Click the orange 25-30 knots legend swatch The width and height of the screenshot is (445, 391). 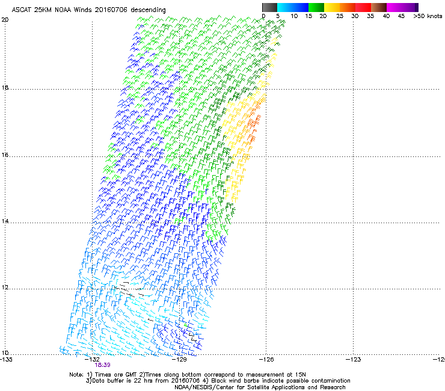click(x=348, y=7)
